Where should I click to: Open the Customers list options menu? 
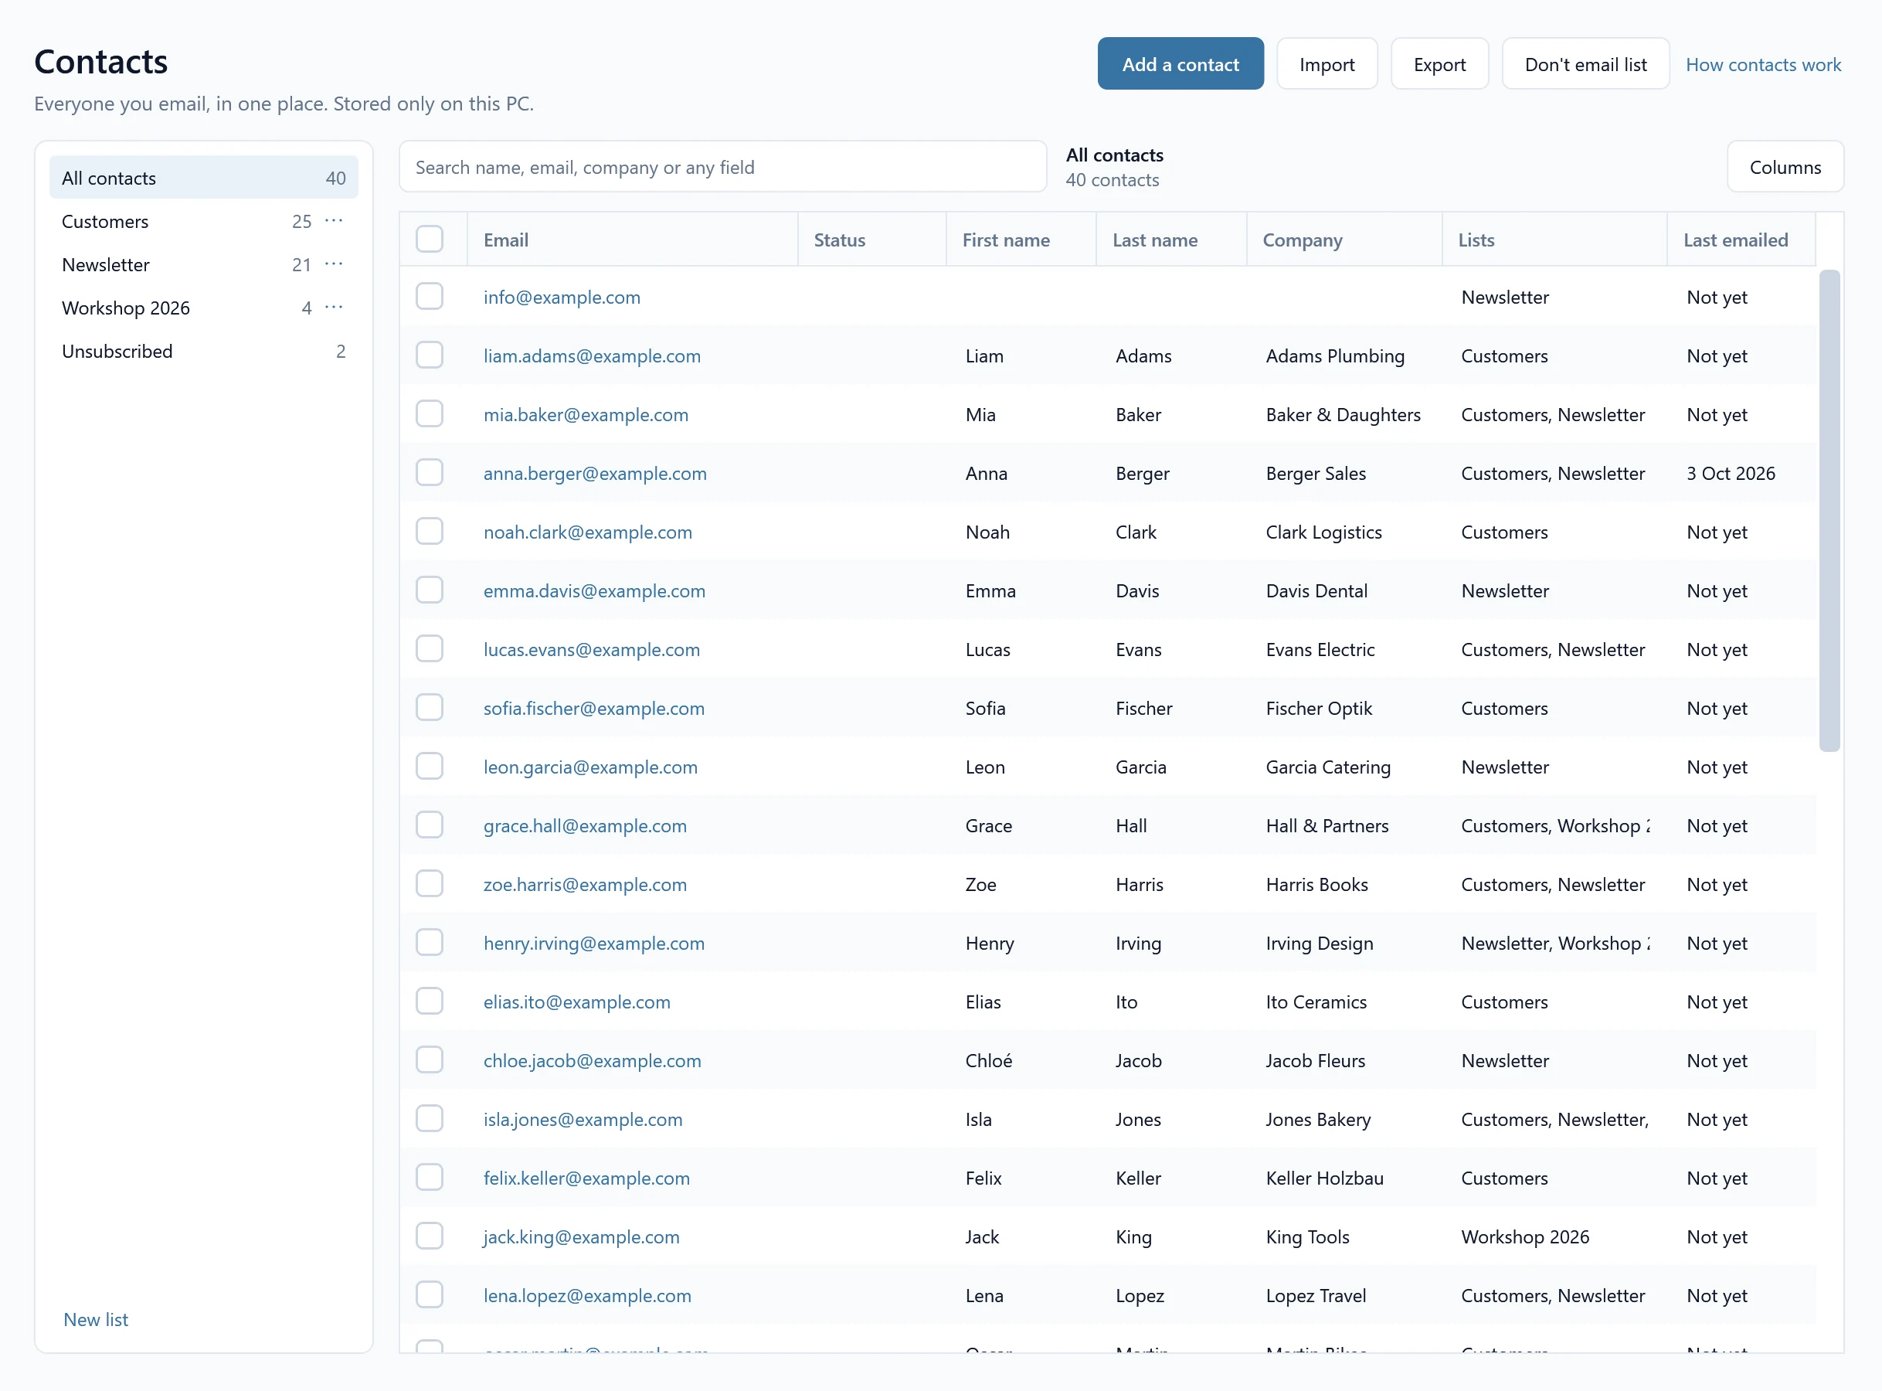(x=335, y=220)
